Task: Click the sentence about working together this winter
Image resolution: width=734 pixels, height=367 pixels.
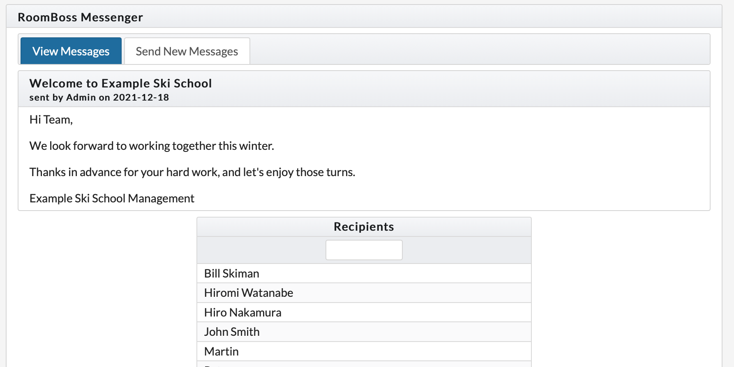Action: pyautogui.click(x=152, y=146)
